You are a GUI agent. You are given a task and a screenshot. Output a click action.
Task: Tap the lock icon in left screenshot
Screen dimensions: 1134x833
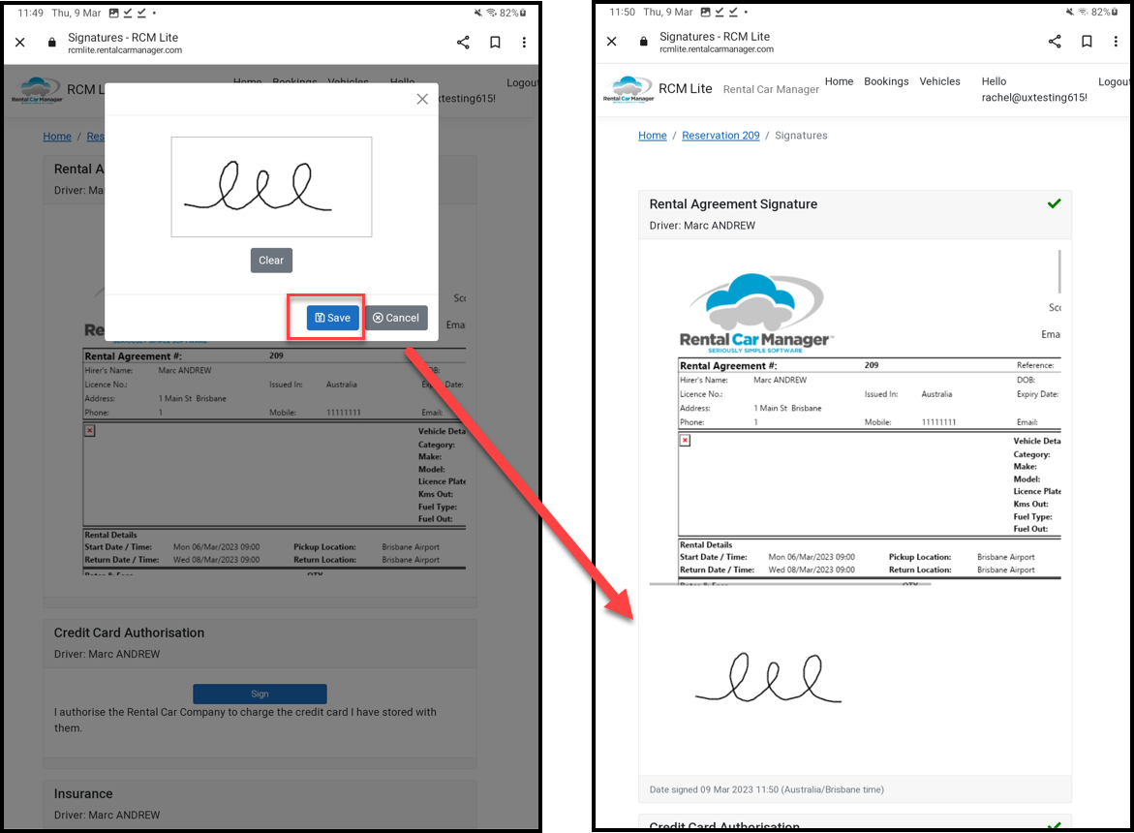click(51, 43)
